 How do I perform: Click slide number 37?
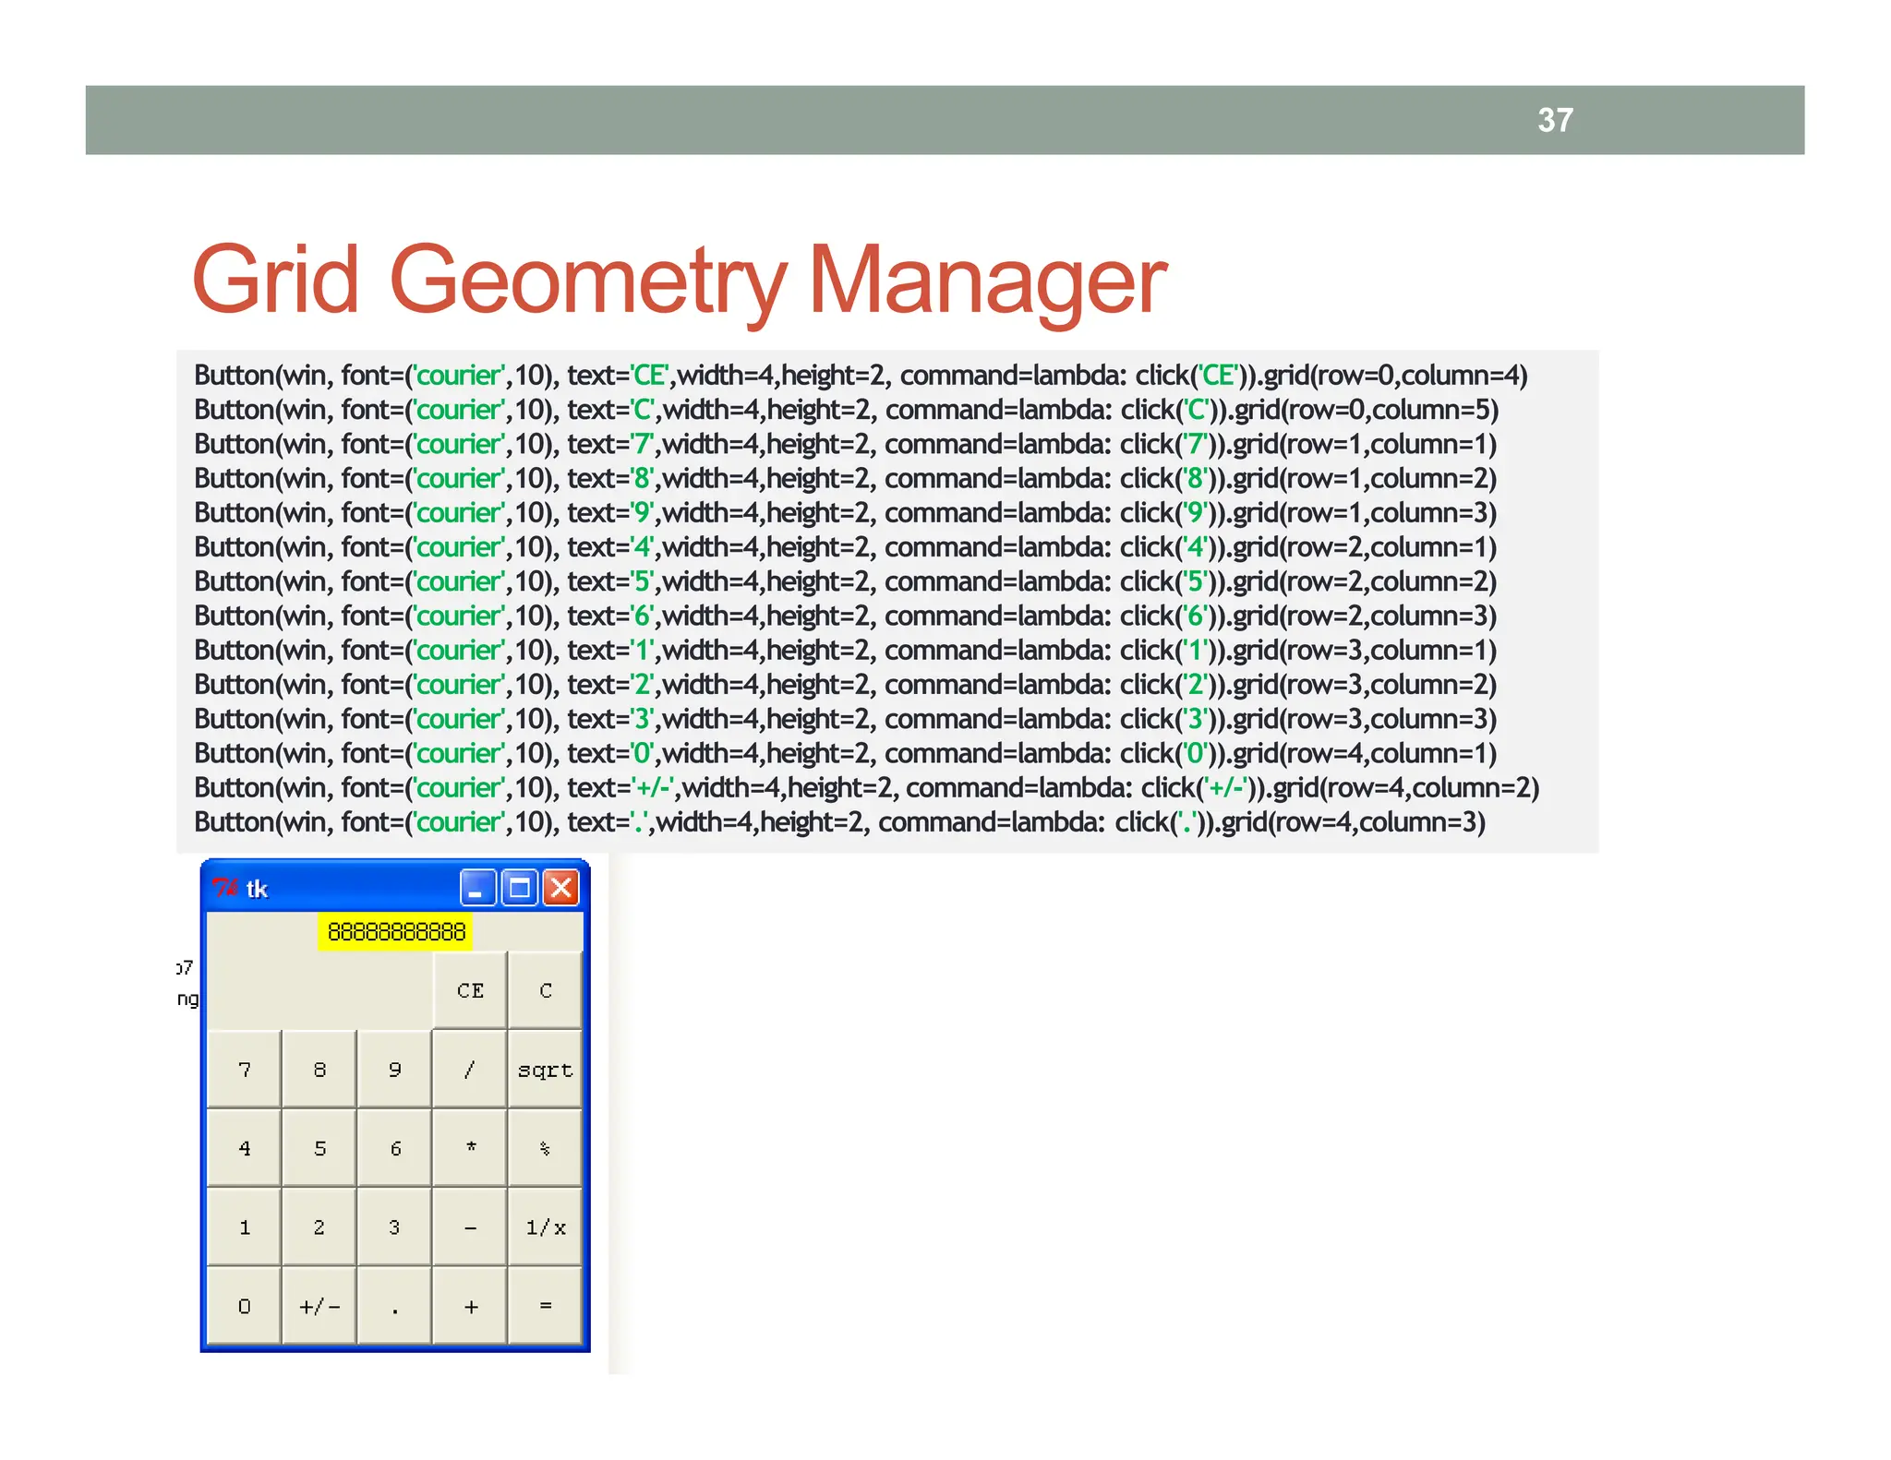pos(1555,120)
